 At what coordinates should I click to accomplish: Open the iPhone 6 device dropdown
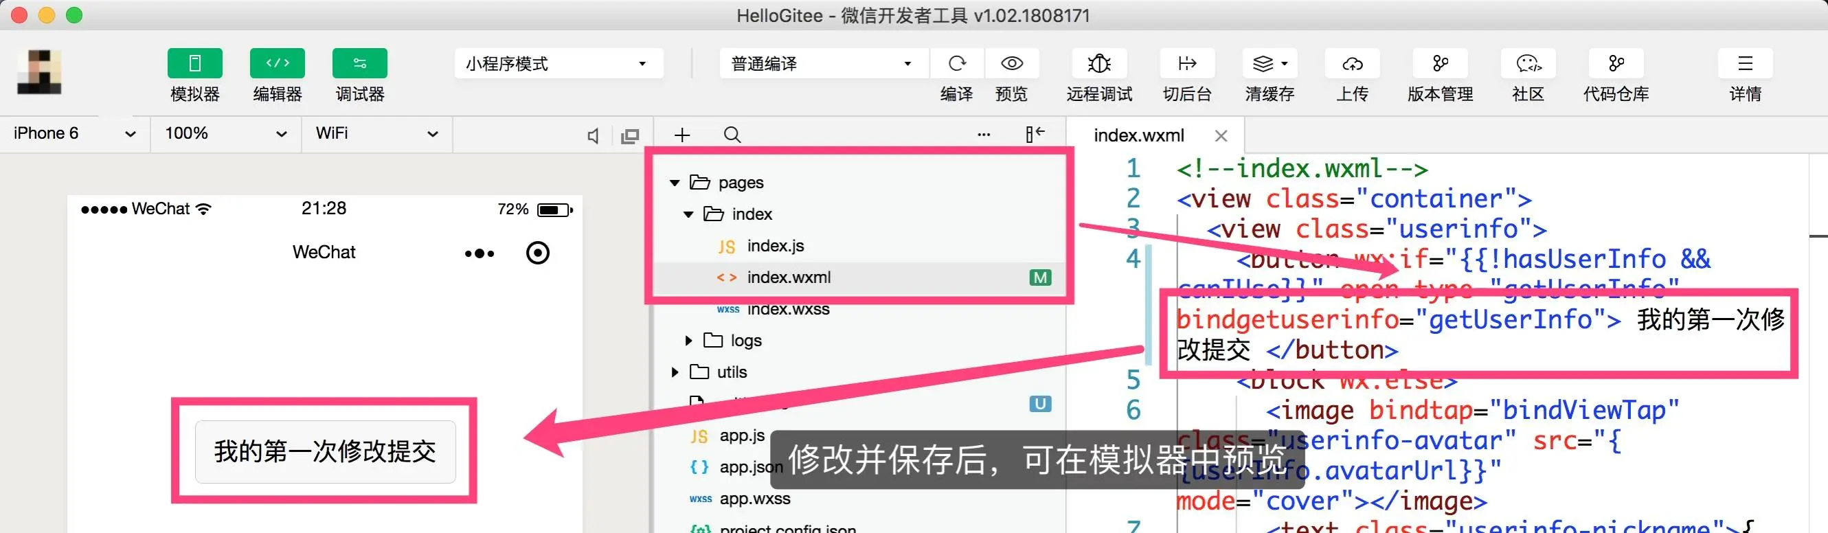pos(74,133)
